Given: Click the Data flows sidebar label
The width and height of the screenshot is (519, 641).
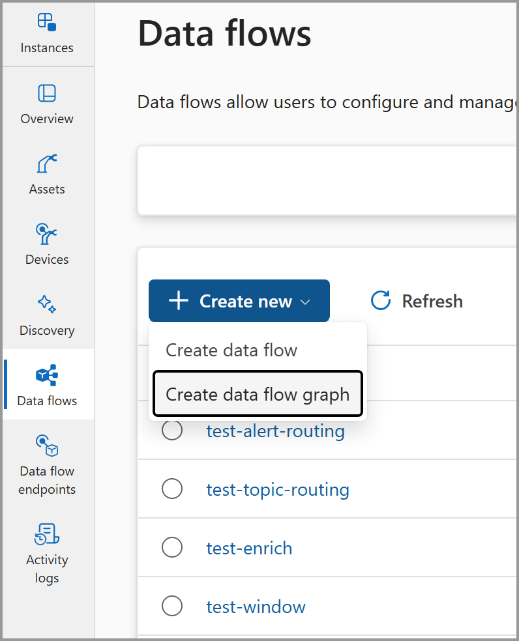Looking at the screenshot, I should point(47,401).
